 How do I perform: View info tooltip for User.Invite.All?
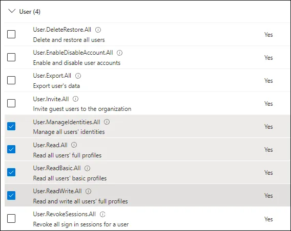(75, 99)
